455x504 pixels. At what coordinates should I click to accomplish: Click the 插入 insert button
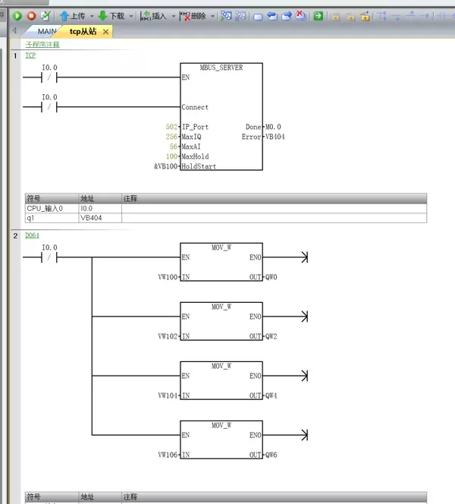pos(154,15)
